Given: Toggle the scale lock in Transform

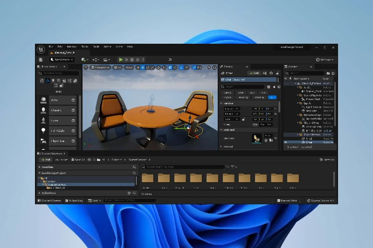Looking at the screenshot, I should tap(243, 119).
